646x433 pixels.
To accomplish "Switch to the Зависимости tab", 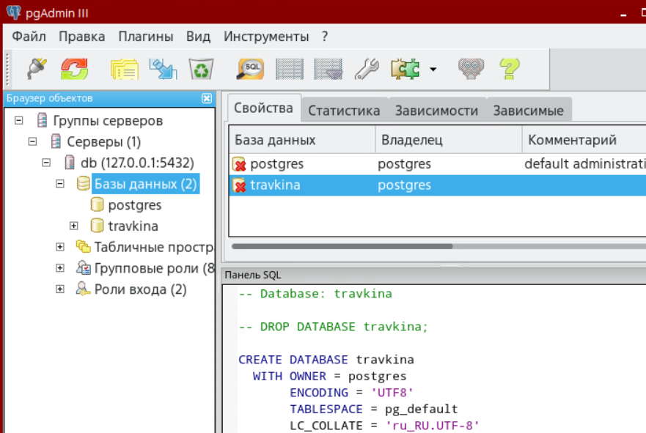I will point(437,111).
